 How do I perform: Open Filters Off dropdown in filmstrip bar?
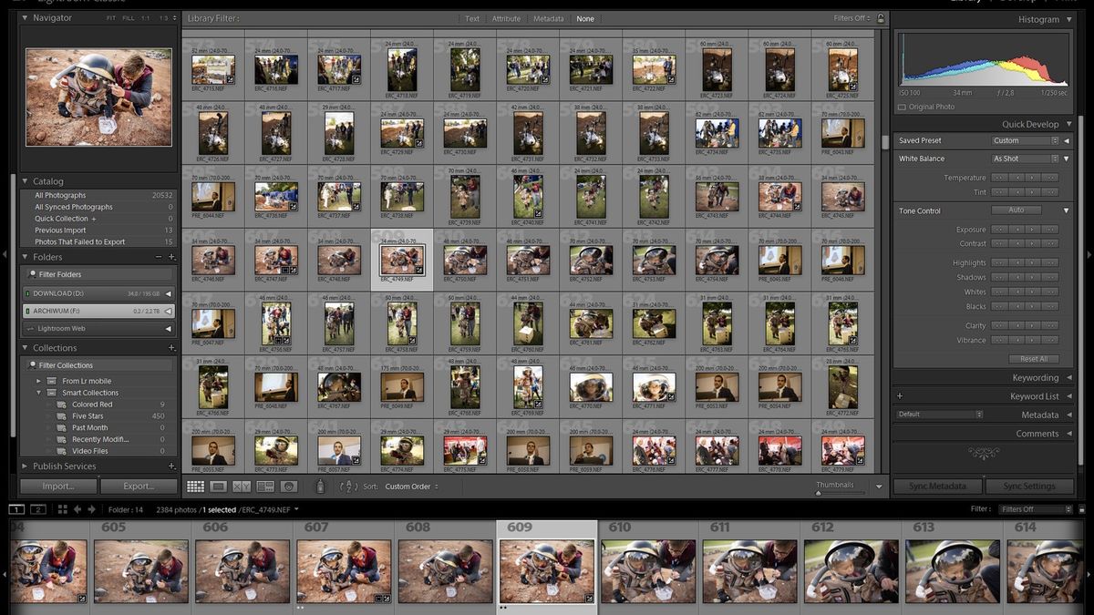click(1036, 509)
